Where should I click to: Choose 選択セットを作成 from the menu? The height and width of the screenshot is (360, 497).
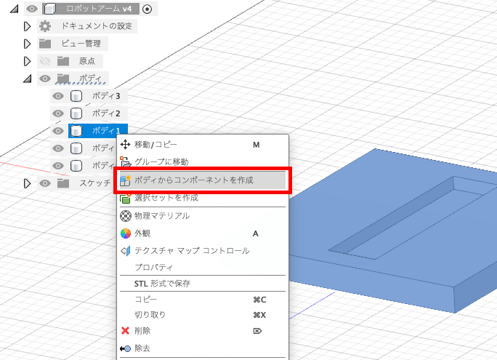(x=203, y=198)
